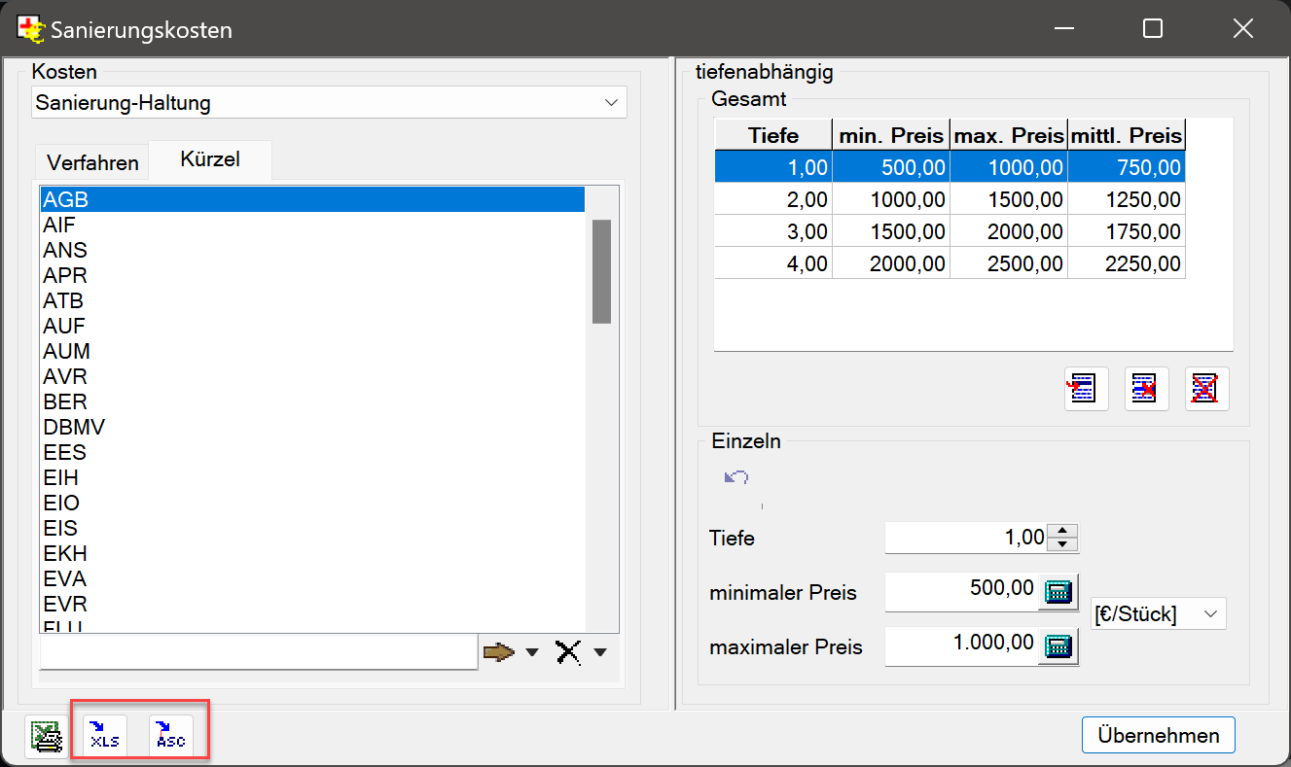Screen dimensions: 1291x767
Task: Click the delete all rows icon
Action: 1206,390
